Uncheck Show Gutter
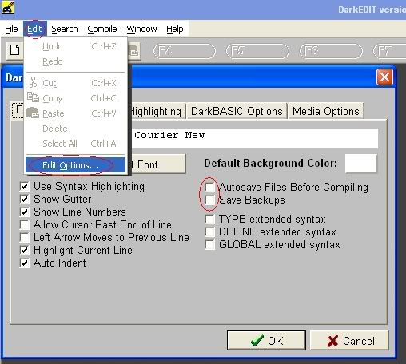 point(25,199)
